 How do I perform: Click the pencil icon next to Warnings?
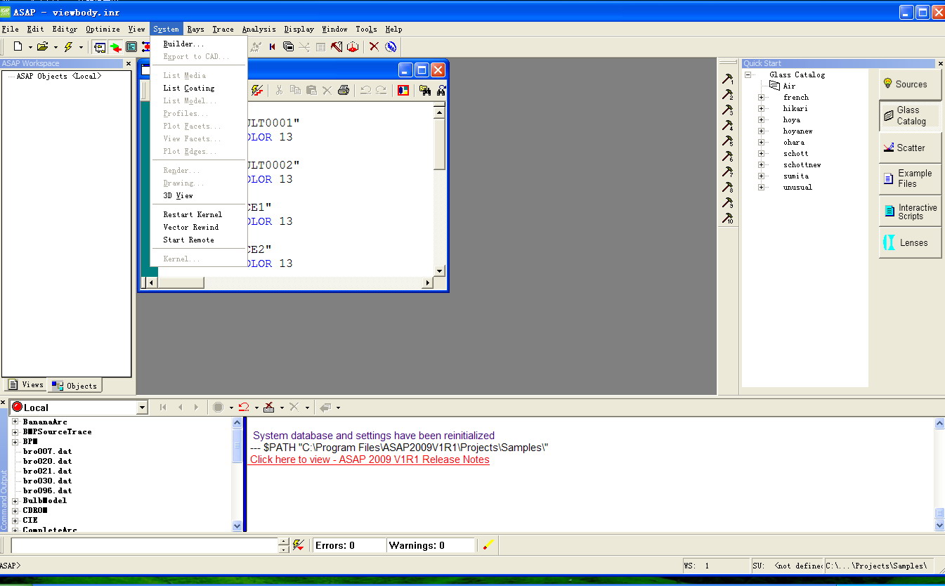[488, 545]
